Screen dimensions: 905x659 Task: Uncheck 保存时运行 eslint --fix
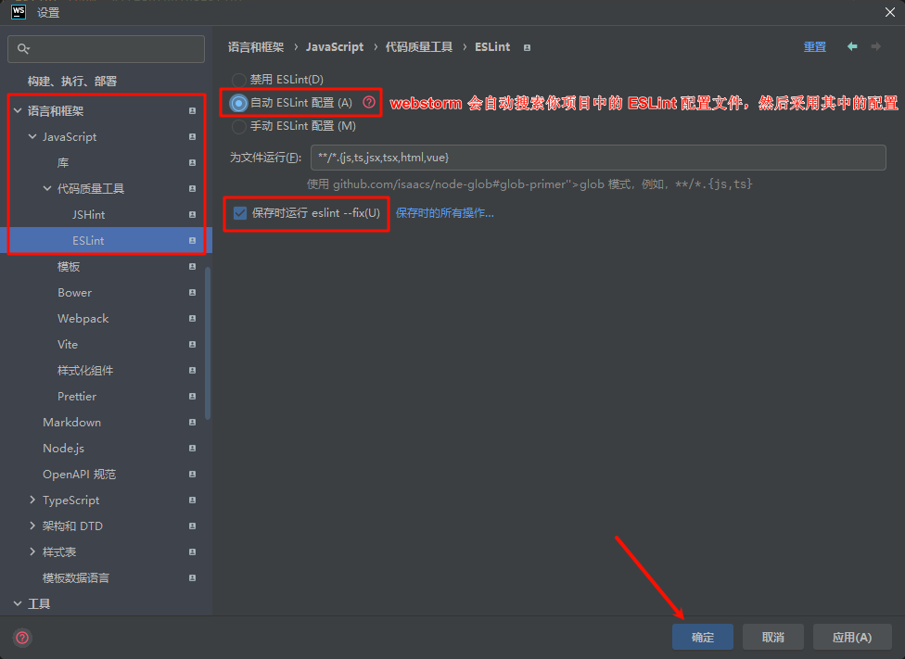coord(239,213)
